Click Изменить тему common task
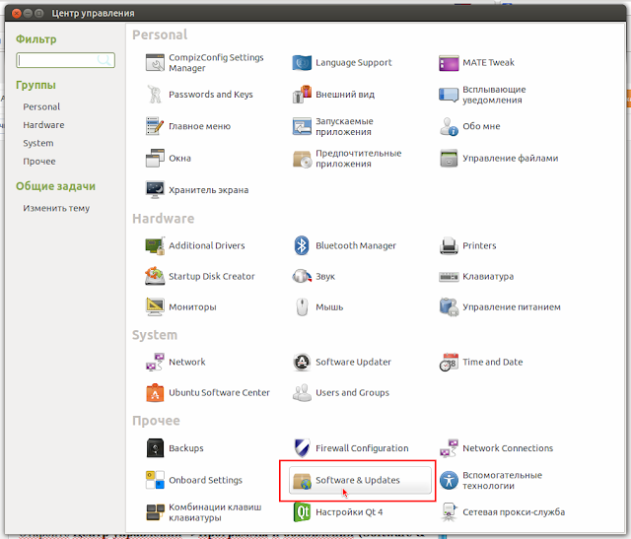631x539 pixels. pos(56,208)
